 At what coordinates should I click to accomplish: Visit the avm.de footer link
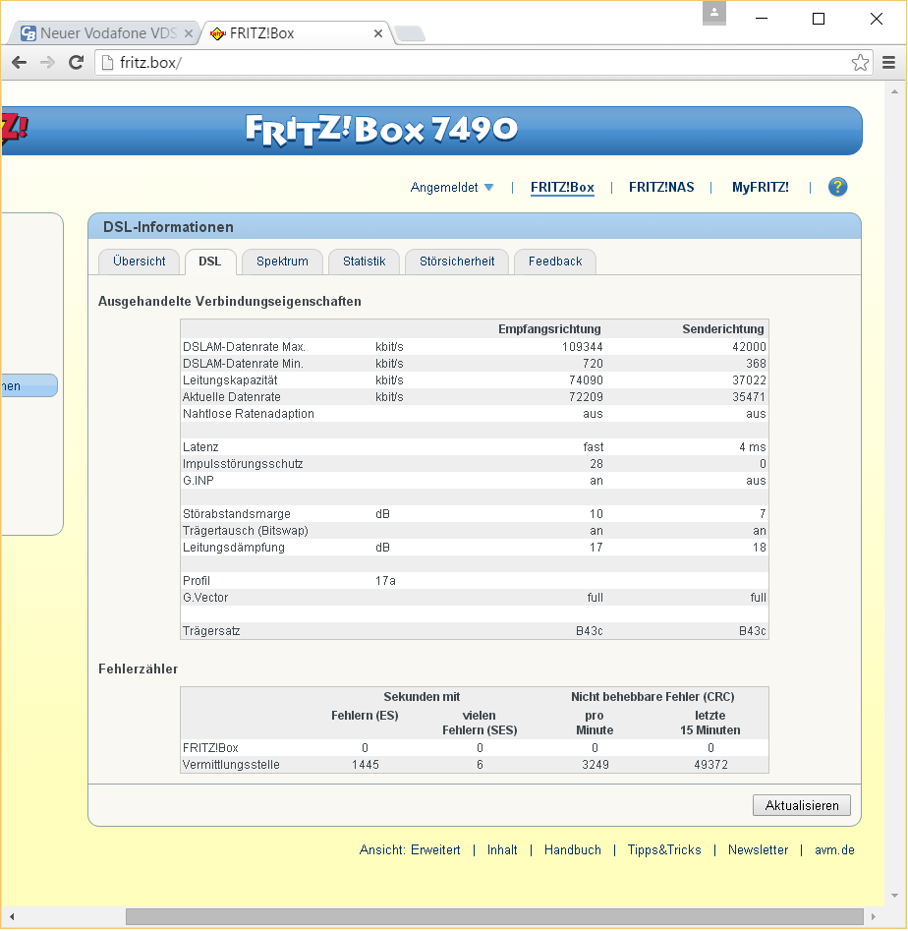click(x=834, y=850)
